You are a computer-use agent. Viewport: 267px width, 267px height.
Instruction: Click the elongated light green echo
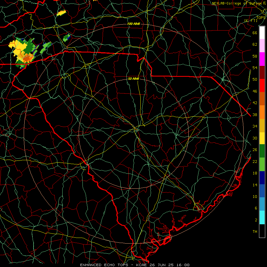tap(46, 47)
